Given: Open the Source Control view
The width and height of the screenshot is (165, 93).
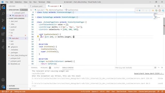Looking at the screenshot, I should point(3,20).
